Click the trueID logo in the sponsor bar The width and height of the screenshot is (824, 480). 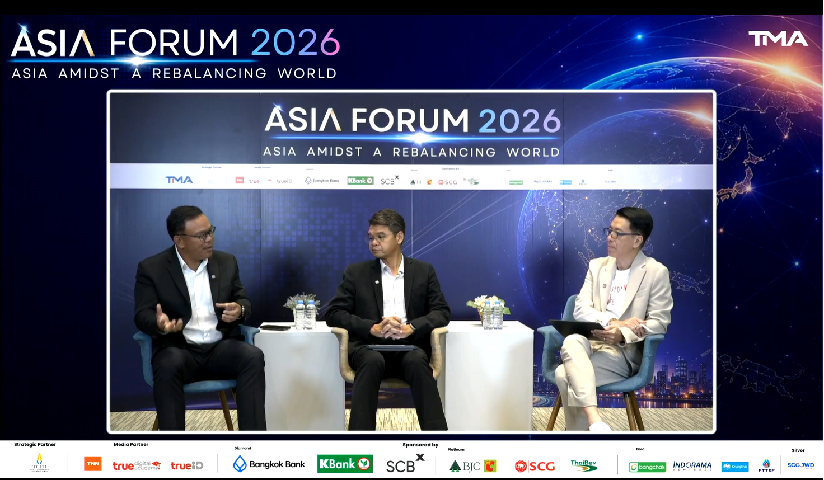click(187, 465)
